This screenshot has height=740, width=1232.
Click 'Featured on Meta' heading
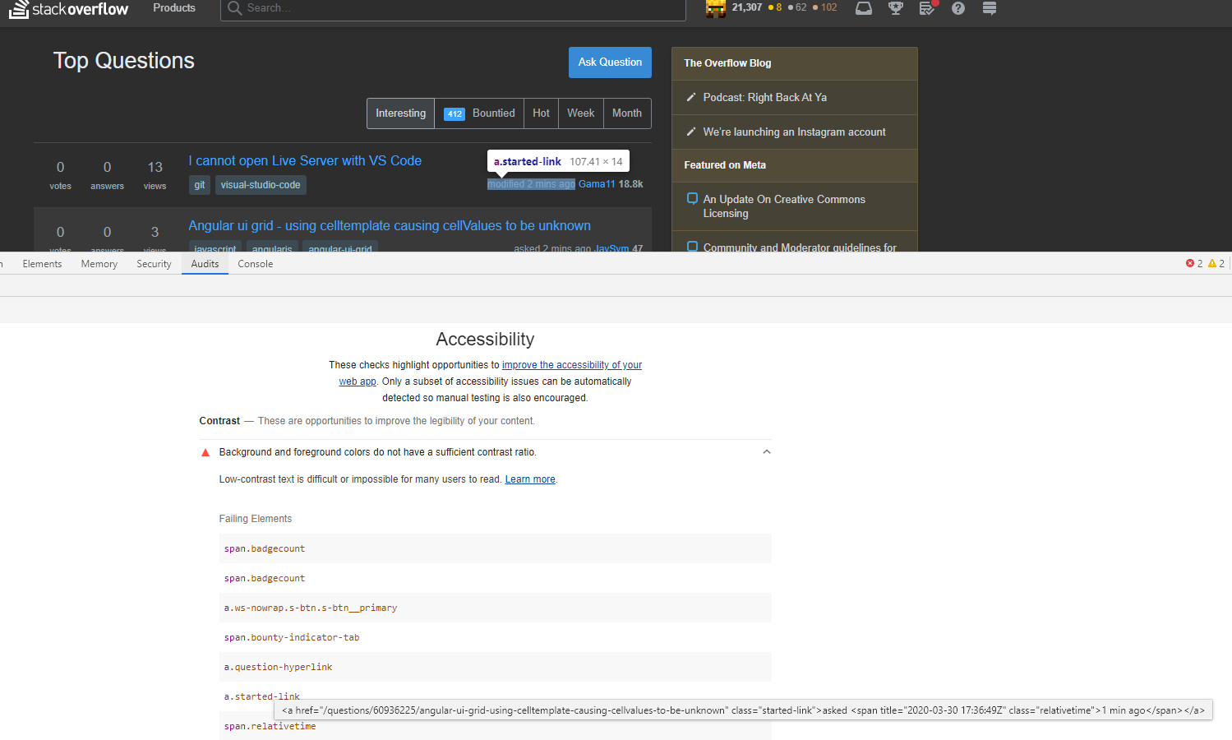725,165
